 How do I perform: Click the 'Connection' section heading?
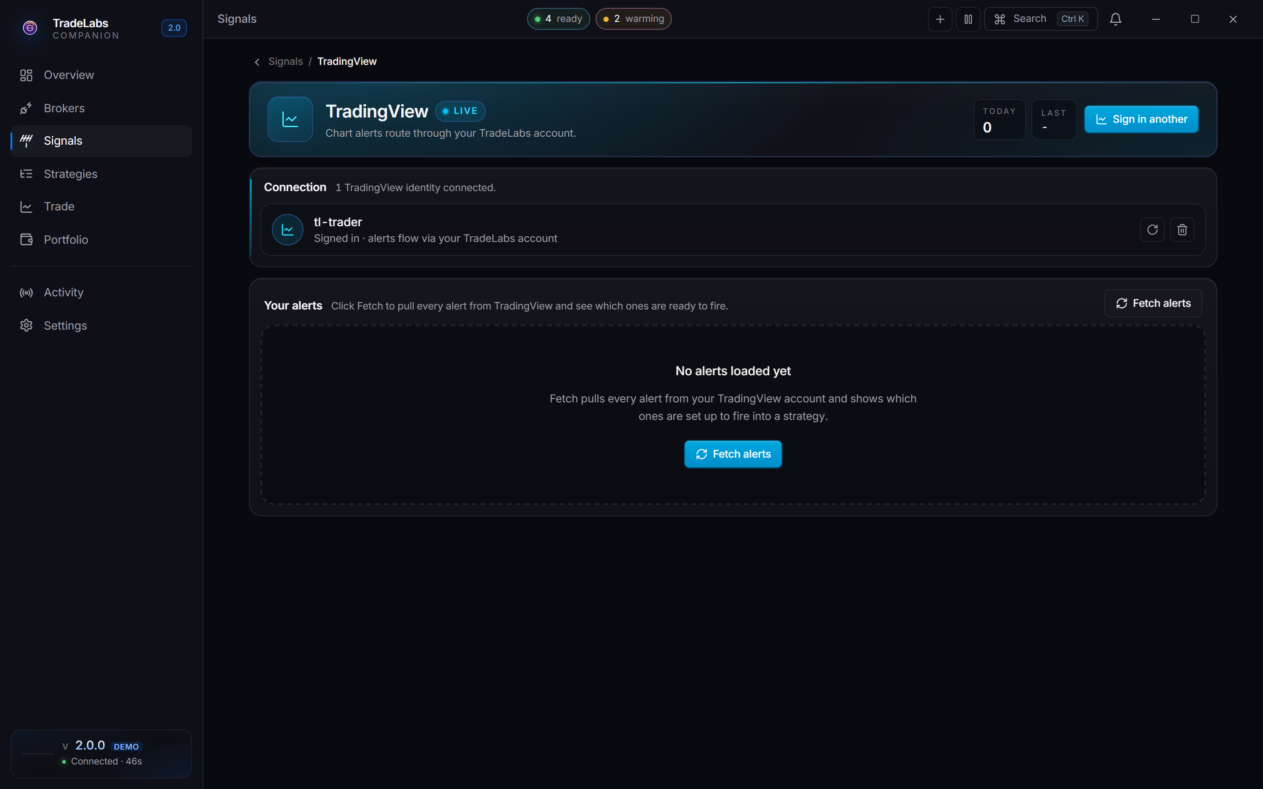click(295, 187)
